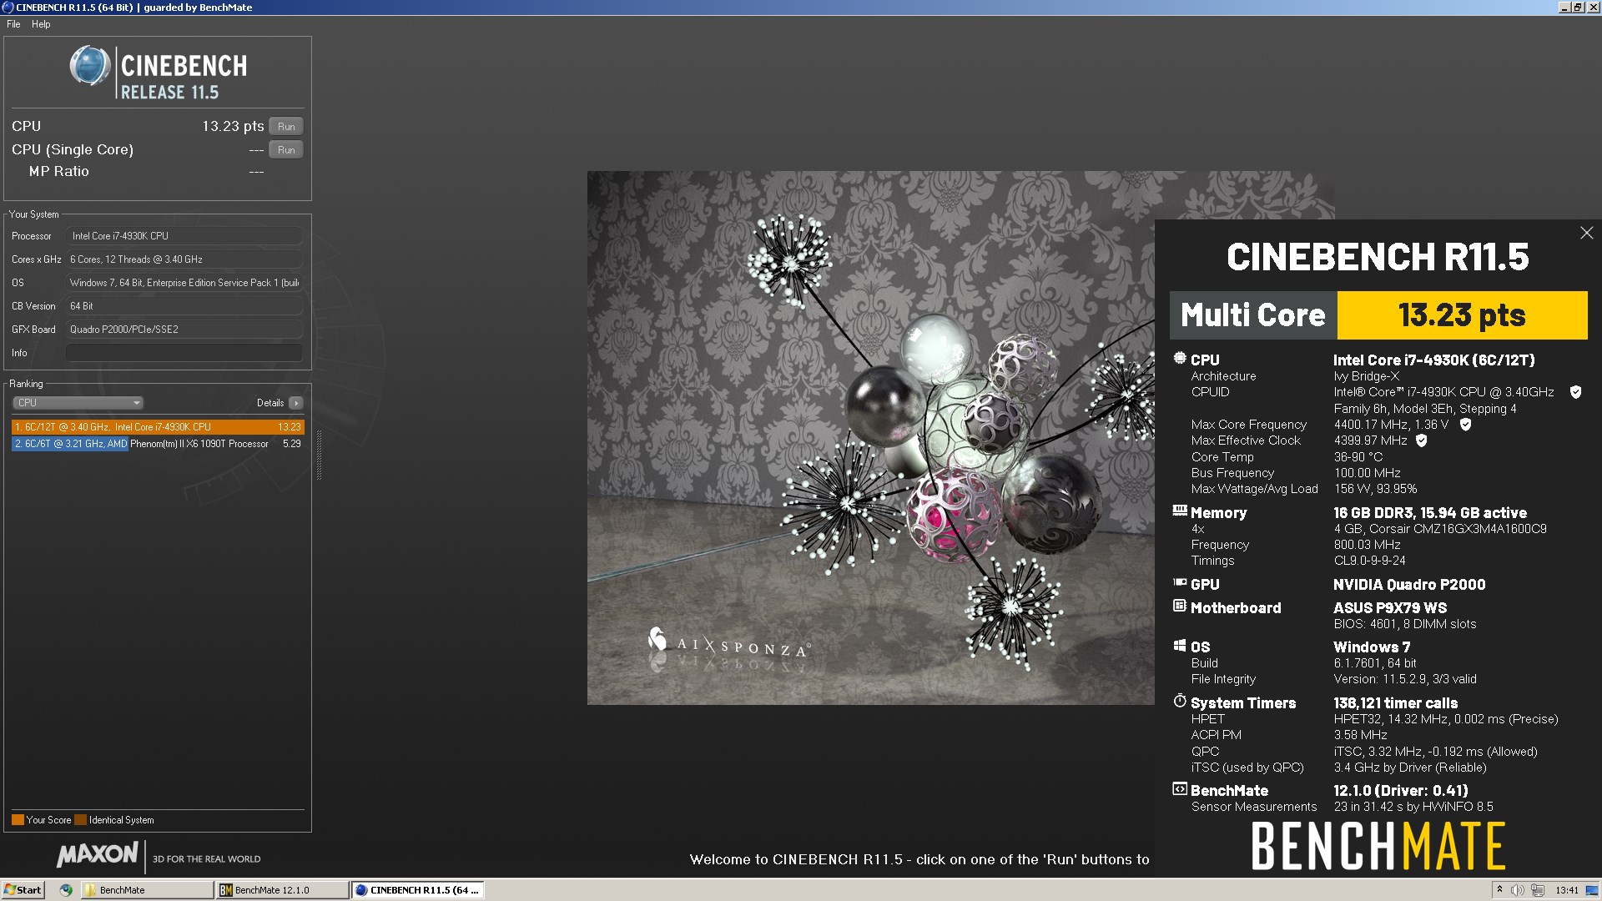This screenshot has height=901, width=1602.
Task: Click the Multi Core label
Action: click(1252, 315)
